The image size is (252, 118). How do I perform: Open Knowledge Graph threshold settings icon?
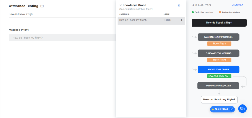[x=180, y=5]
